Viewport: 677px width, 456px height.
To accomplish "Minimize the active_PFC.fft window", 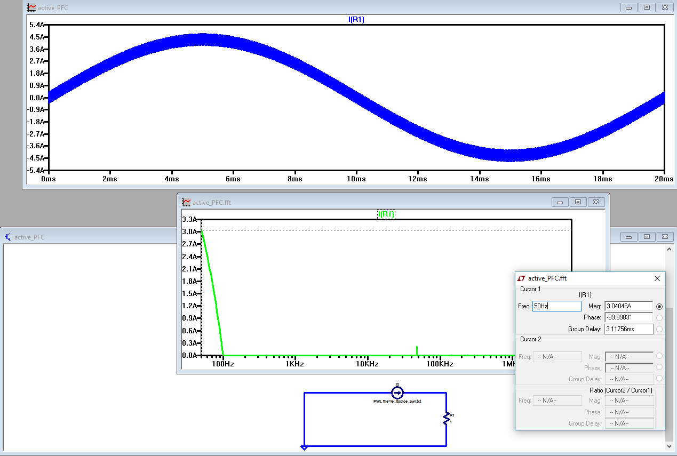I will [560, 202].
